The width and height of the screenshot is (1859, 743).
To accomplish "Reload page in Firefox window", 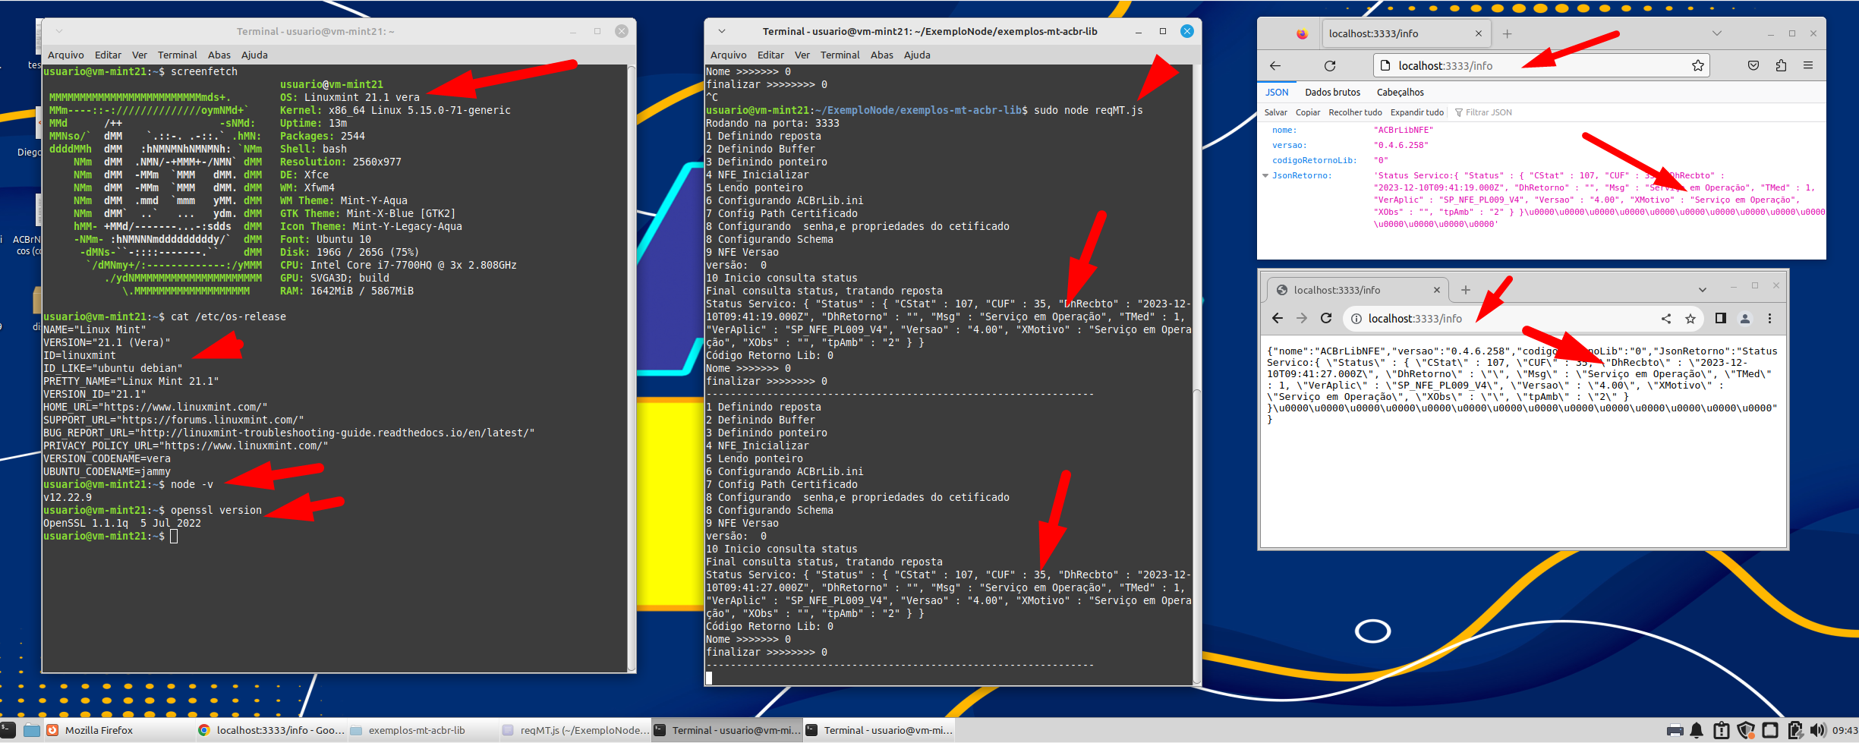I will (1330, 66).
